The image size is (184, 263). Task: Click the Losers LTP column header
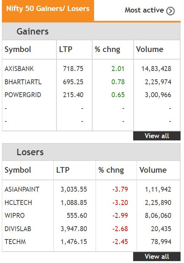pyautogui.click(x=63, y=170)
